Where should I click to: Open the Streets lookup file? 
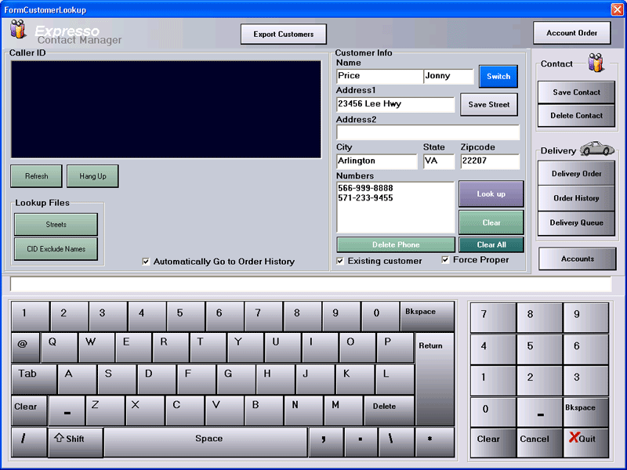point(56,225)
